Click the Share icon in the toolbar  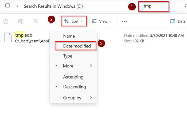click(36, 21)
